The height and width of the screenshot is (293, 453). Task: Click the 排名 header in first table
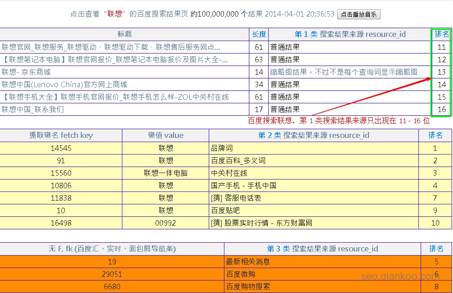pos(442,34)
